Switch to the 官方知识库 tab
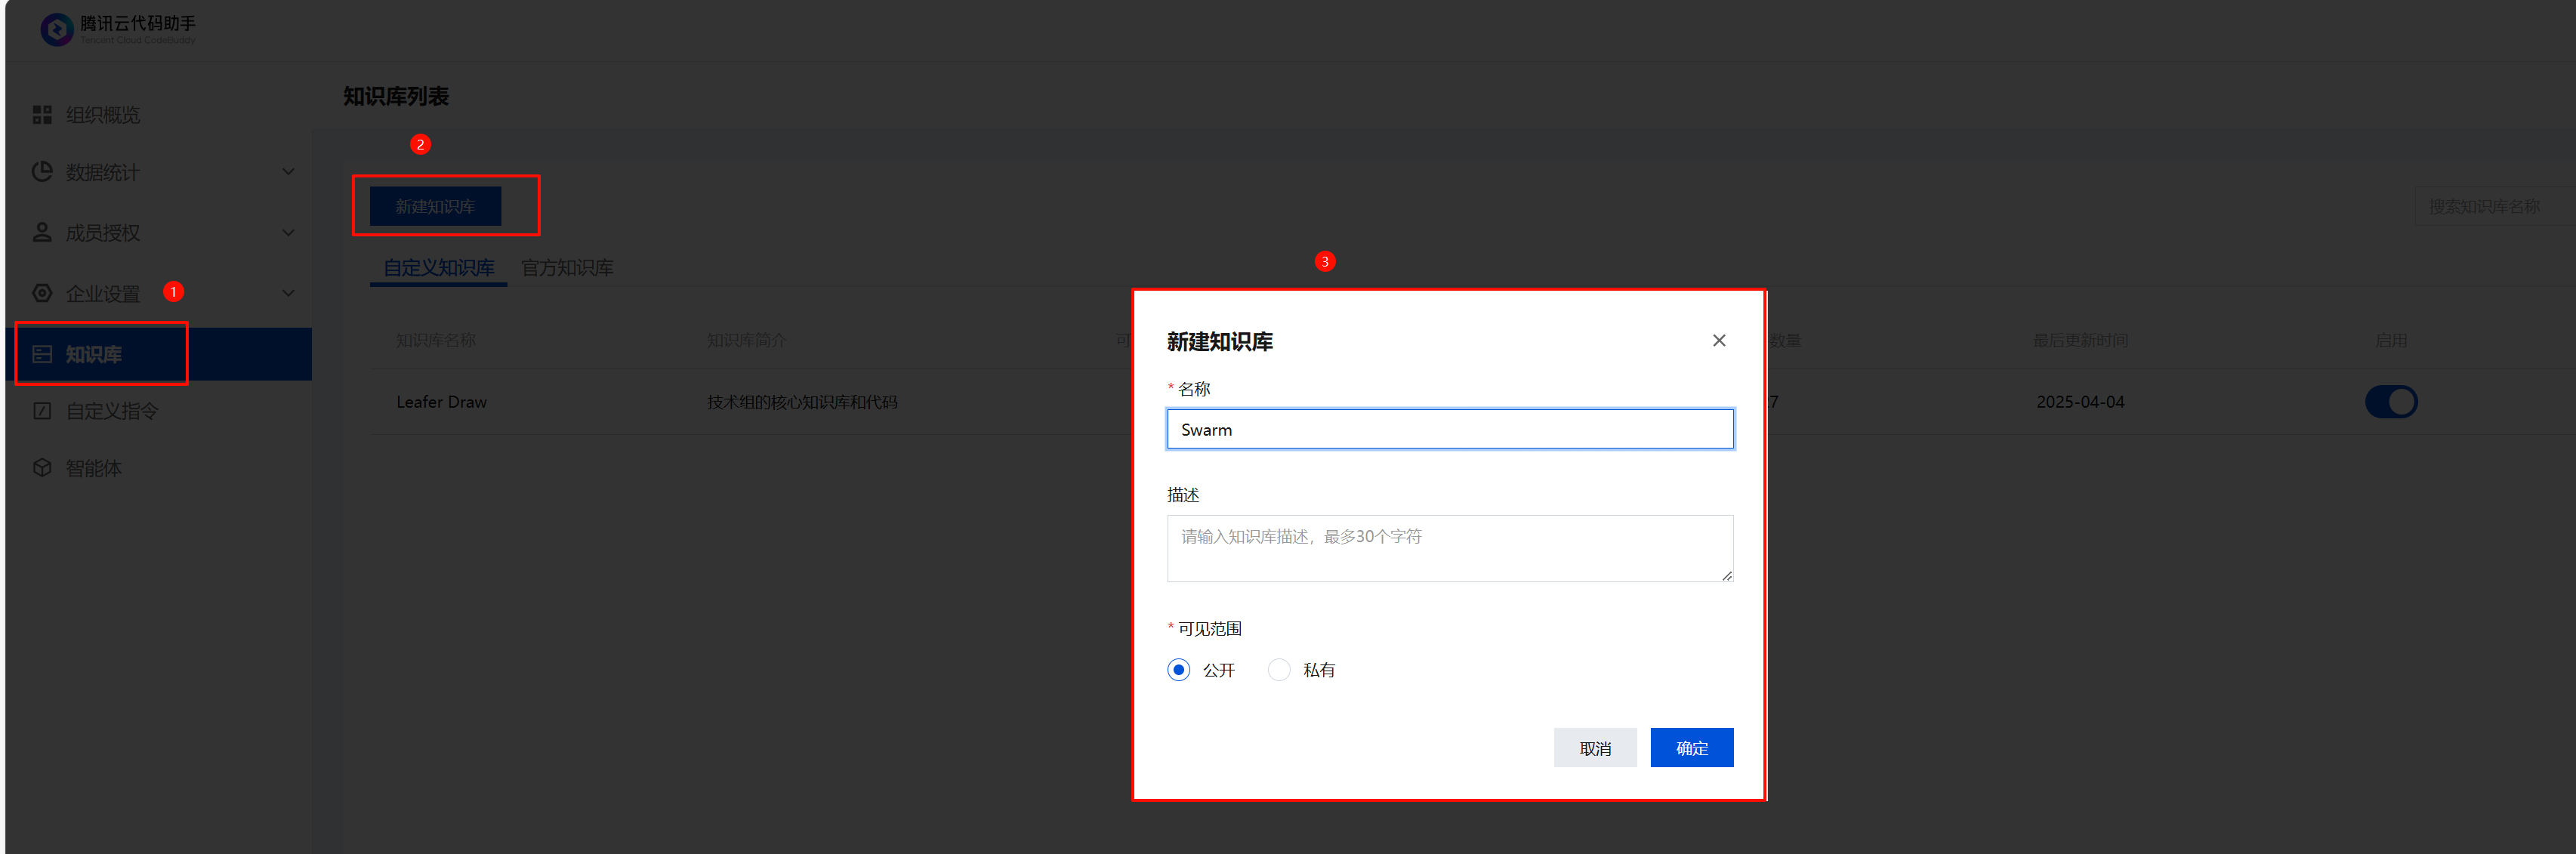 pos(567,268)
